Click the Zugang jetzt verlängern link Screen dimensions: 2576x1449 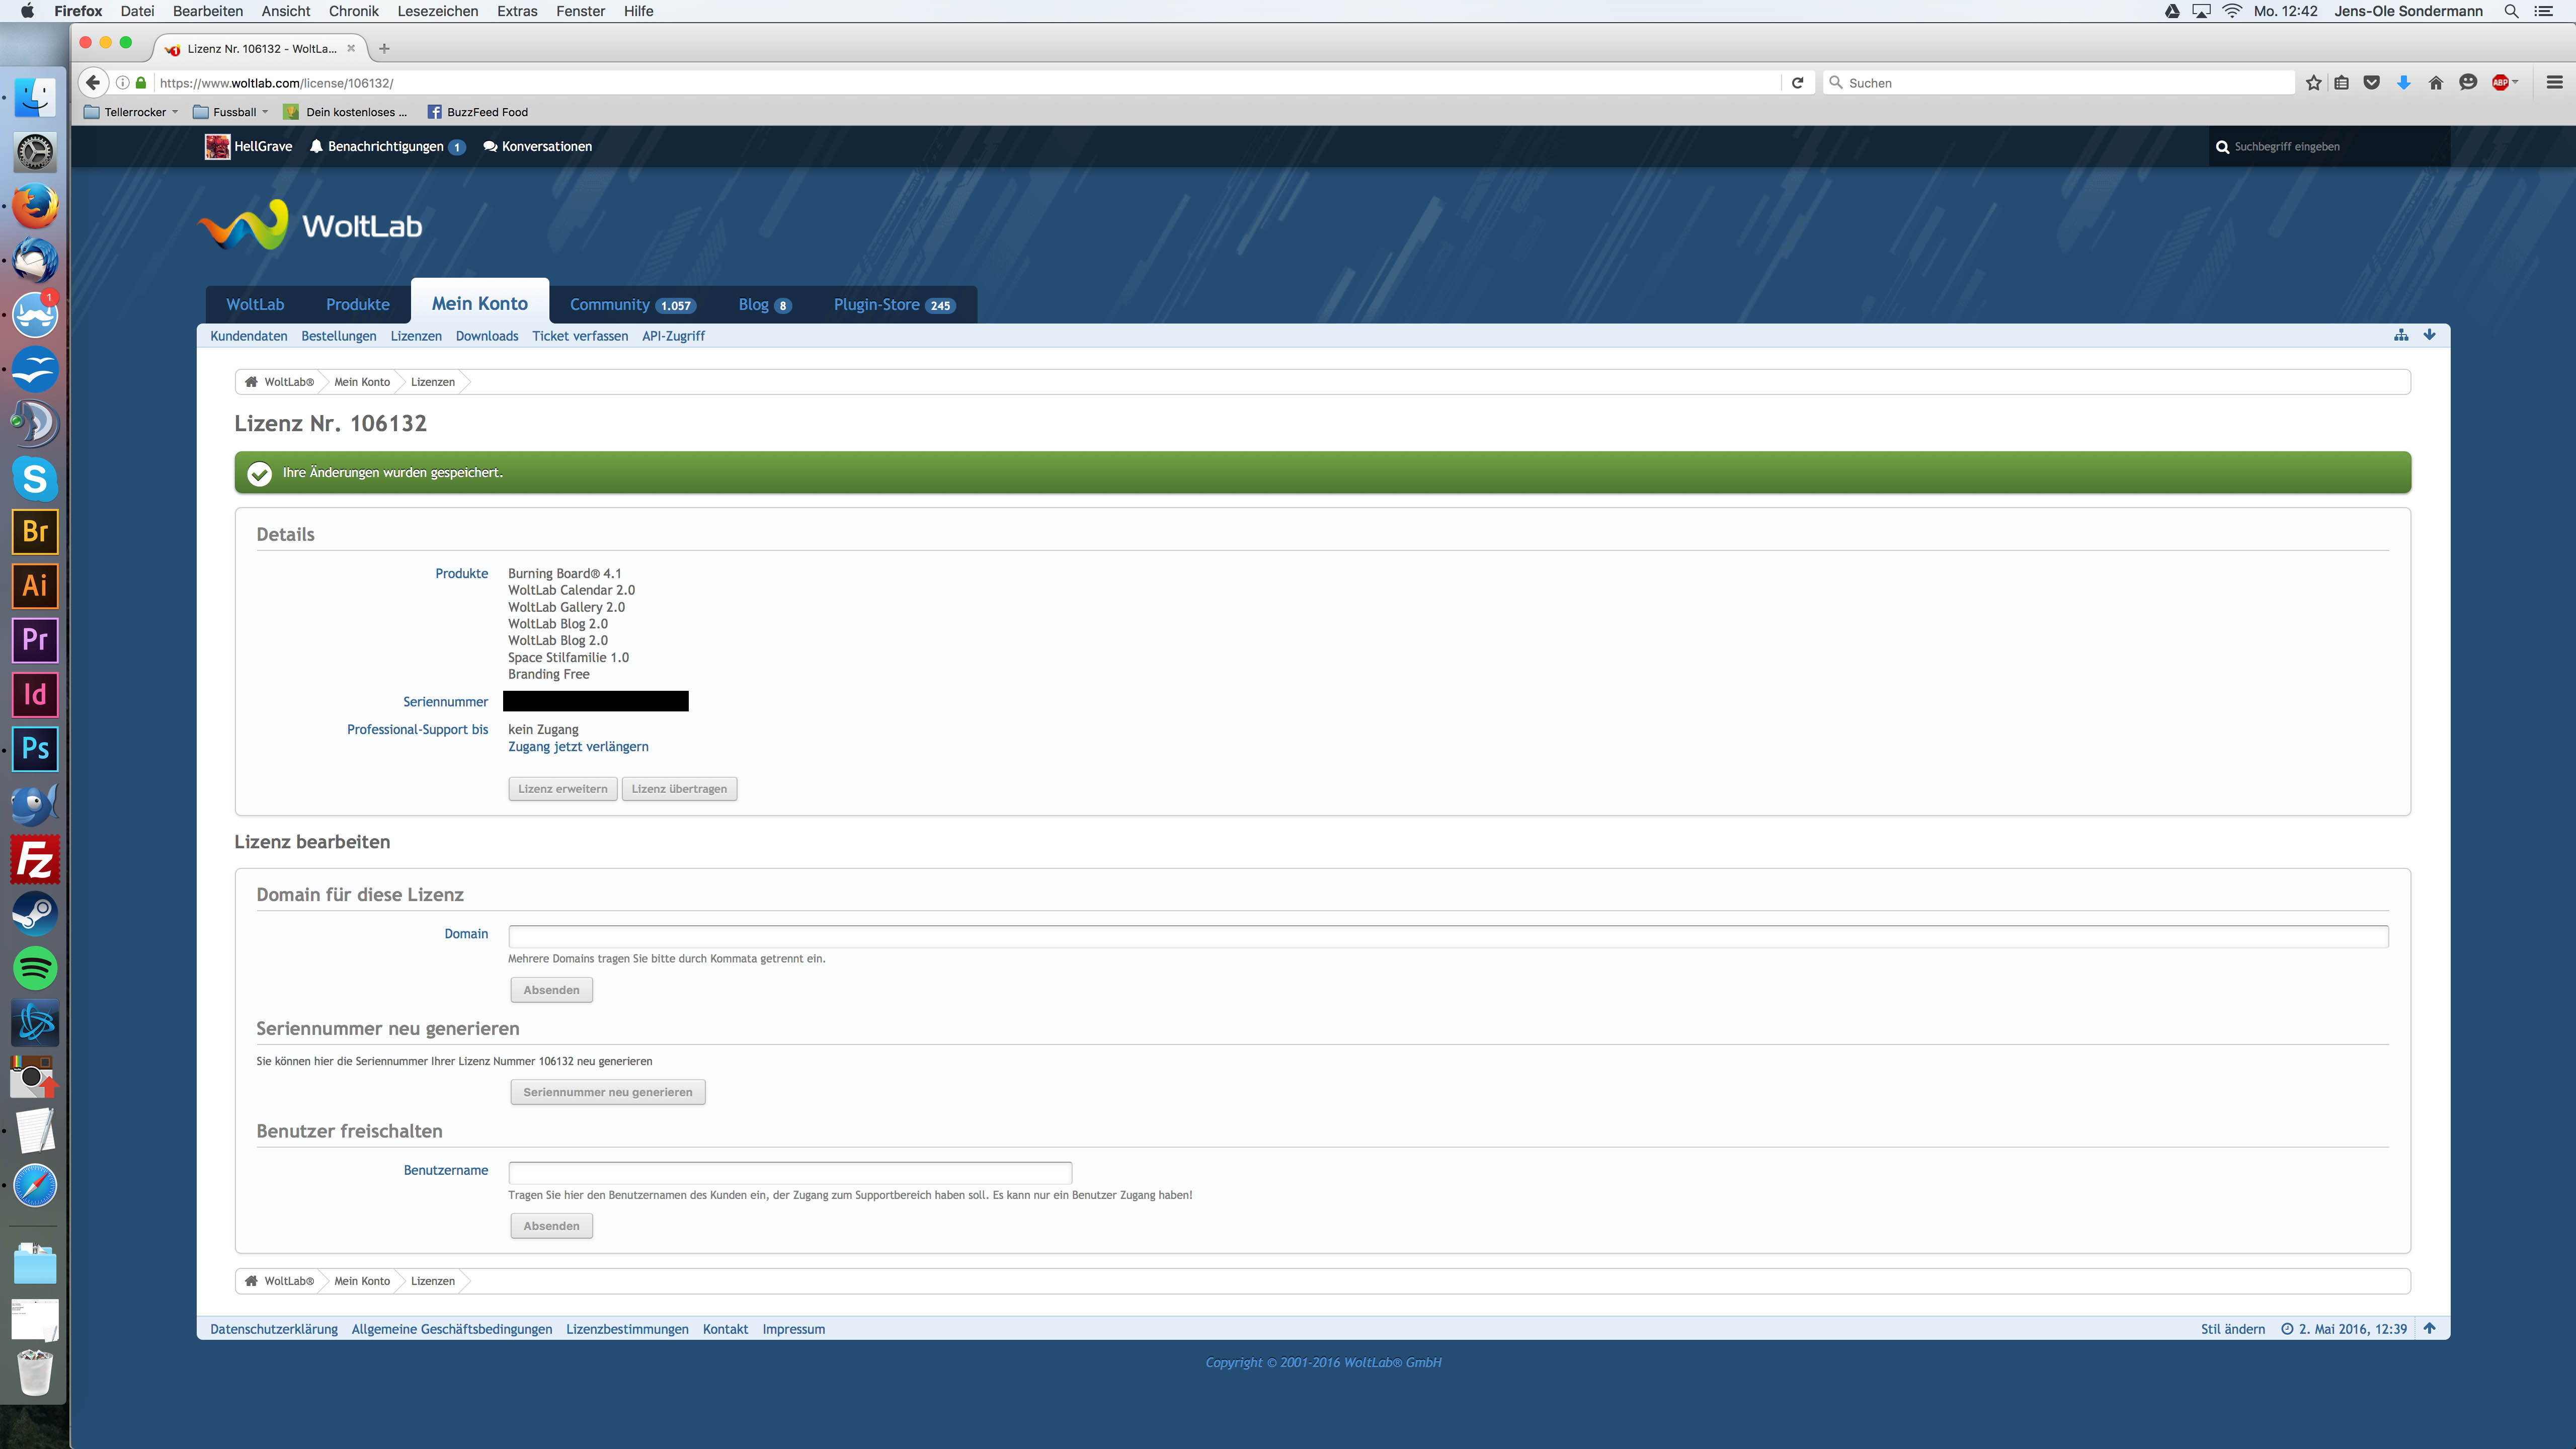578,747
